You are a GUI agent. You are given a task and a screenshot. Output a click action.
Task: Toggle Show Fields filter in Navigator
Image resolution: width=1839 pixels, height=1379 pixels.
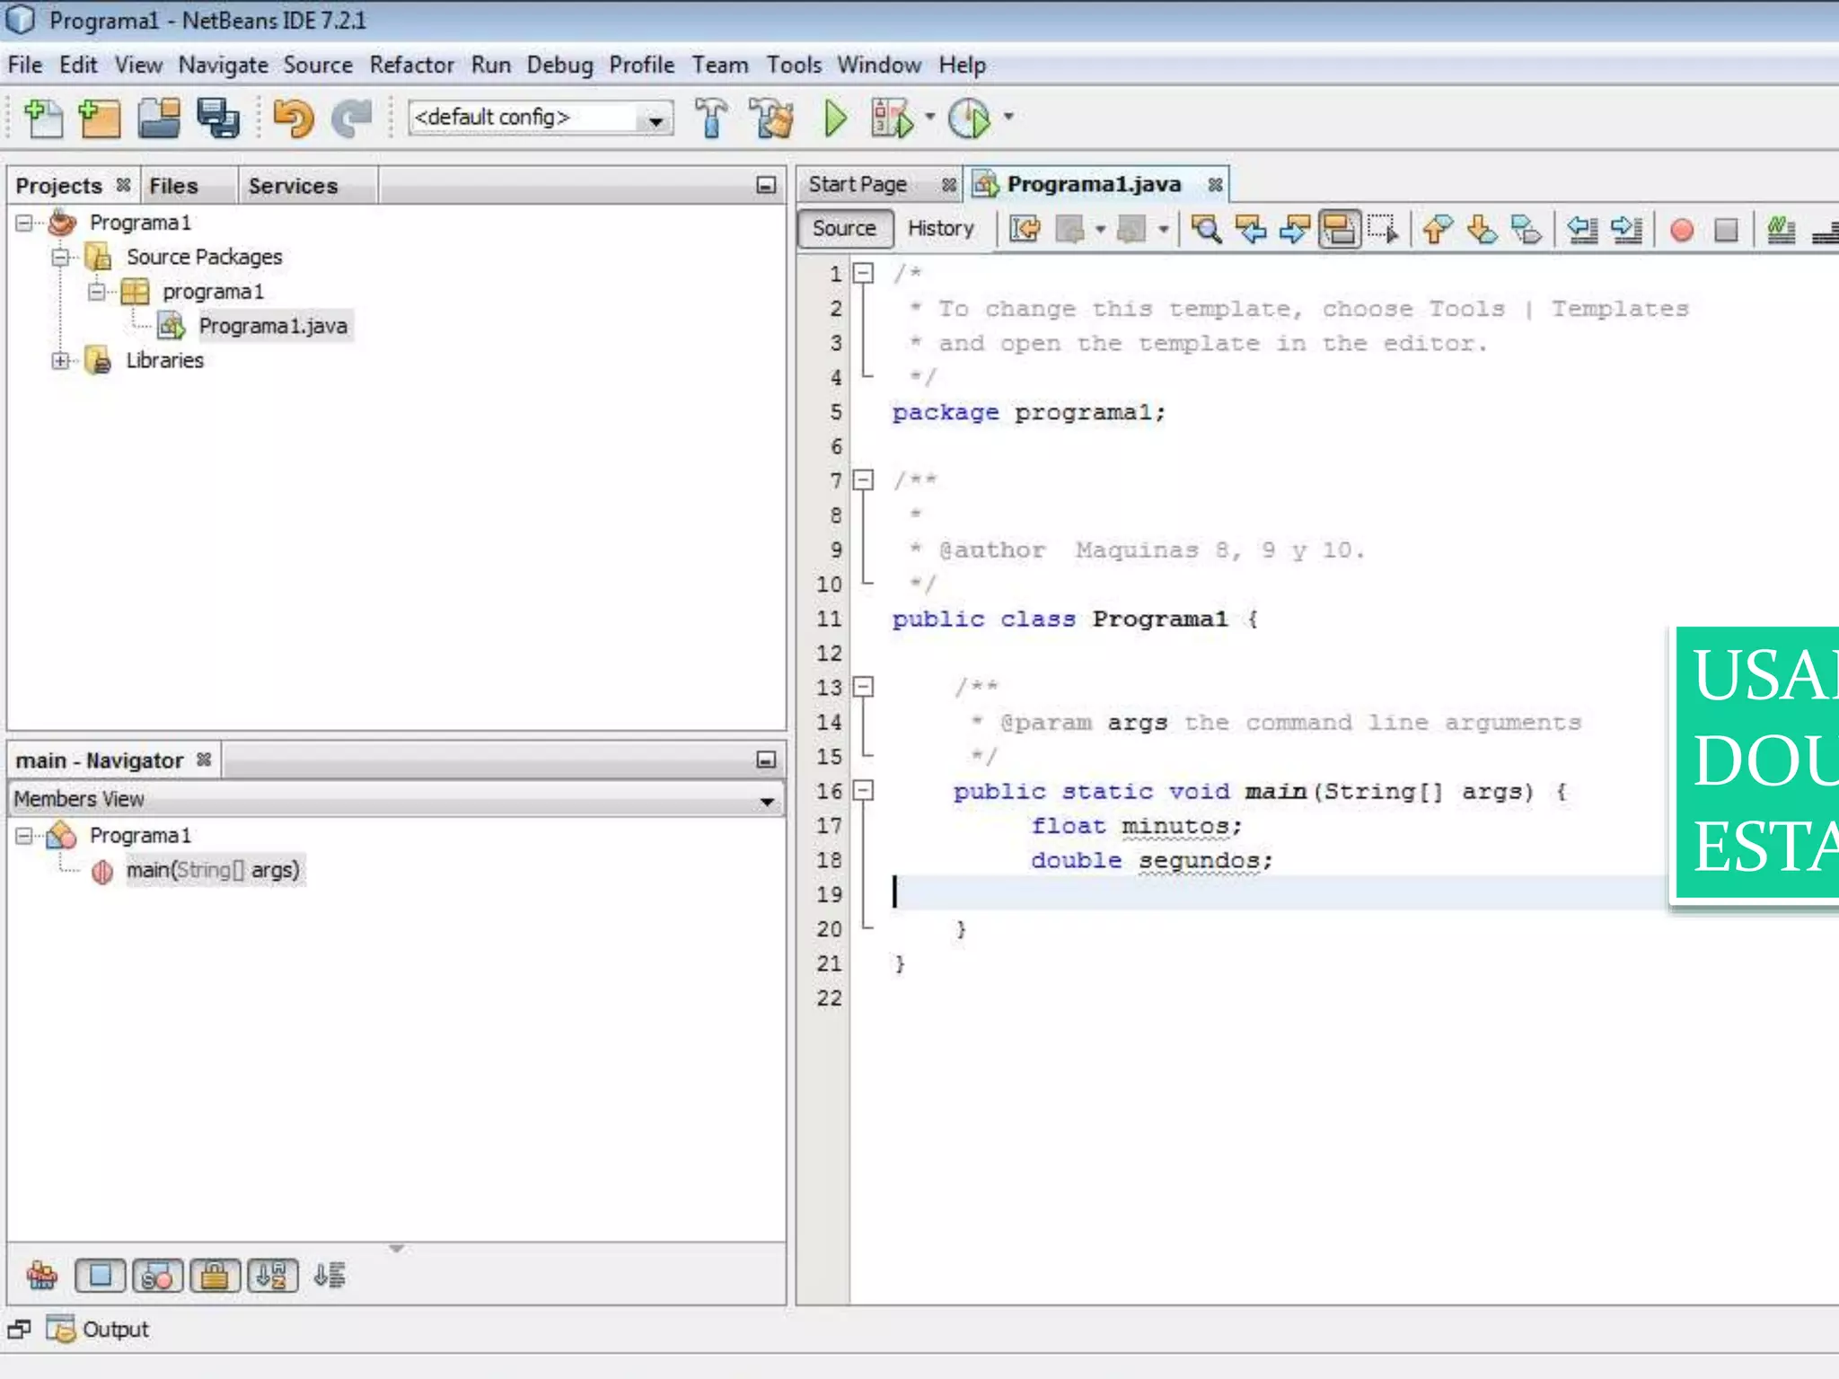100,1275
